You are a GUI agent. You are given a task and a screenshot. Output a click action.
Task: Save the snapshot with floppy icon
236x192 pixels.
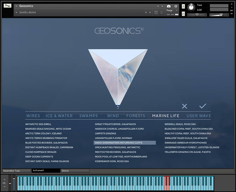click(156, 13)
